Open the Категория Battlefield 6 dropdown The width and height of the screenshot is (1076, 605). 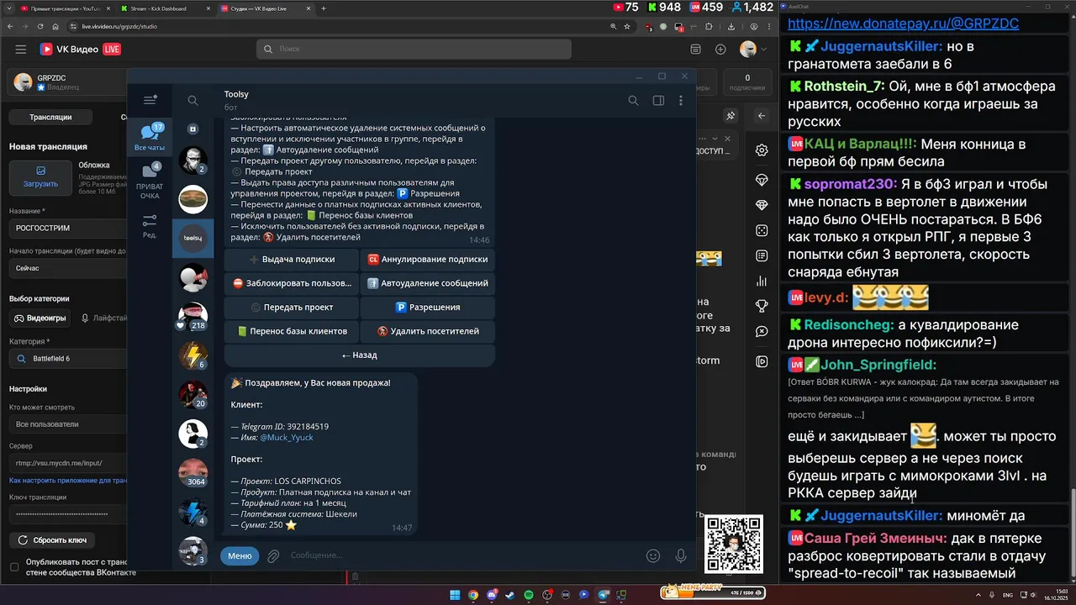68,359
